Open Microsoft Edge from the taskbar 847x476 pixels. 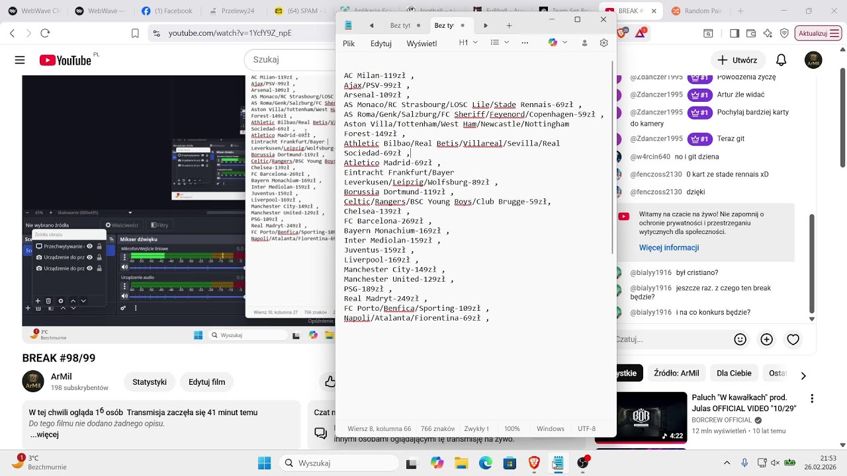(486, 463)
